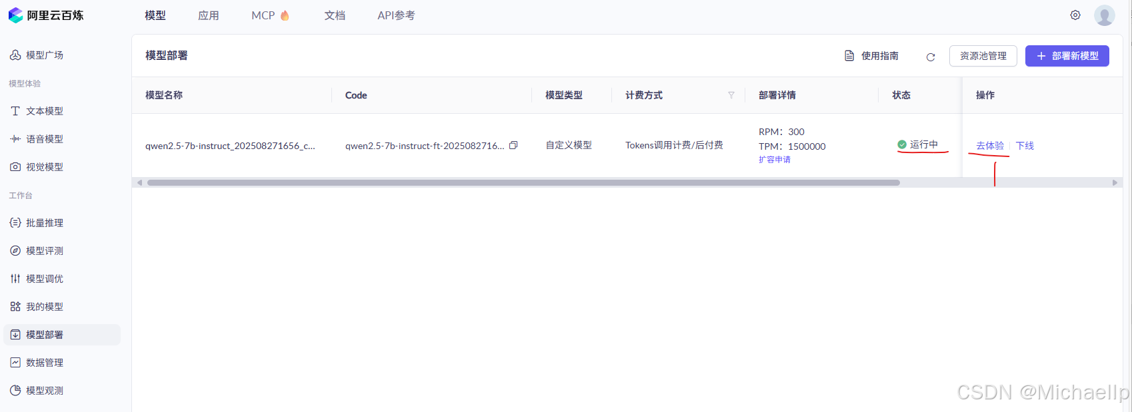Viewport: 1132px width, 412px height.
Task: Refresh the deployment list
Action: click(931, 57)
